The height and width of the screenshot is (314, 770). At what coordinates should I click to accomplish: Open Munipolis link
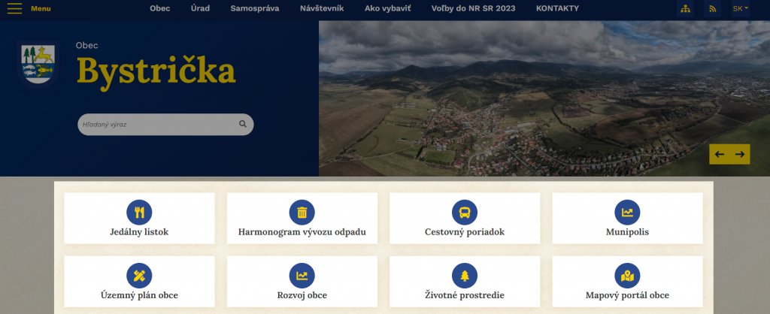[x=627, y=233]
